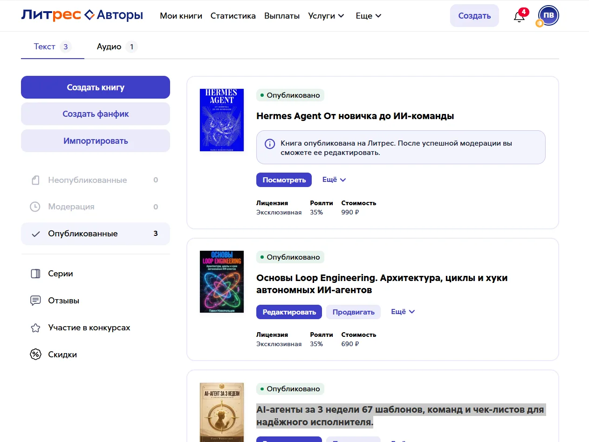
Task: Expand Ещё options for Hermes Agent book
Action: pos(334,180)
